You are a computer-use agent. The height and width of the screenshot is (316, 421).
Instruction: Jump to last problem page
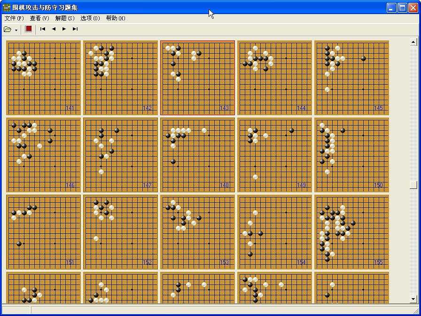[x=75, y=29]
